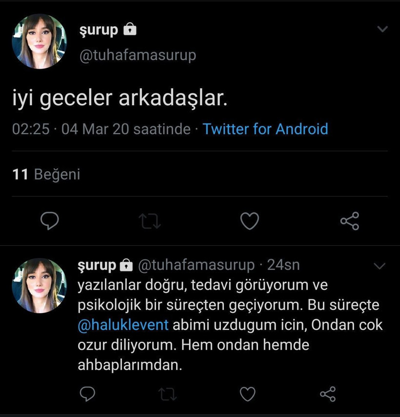Share the bottom tweet
This screenshot has height=417, width=400.
pos(328,395)
